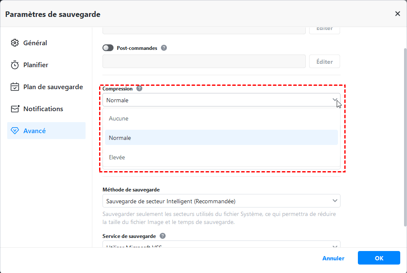
Task: Collapse the Compression dropdown
Action: click(335, 100)
